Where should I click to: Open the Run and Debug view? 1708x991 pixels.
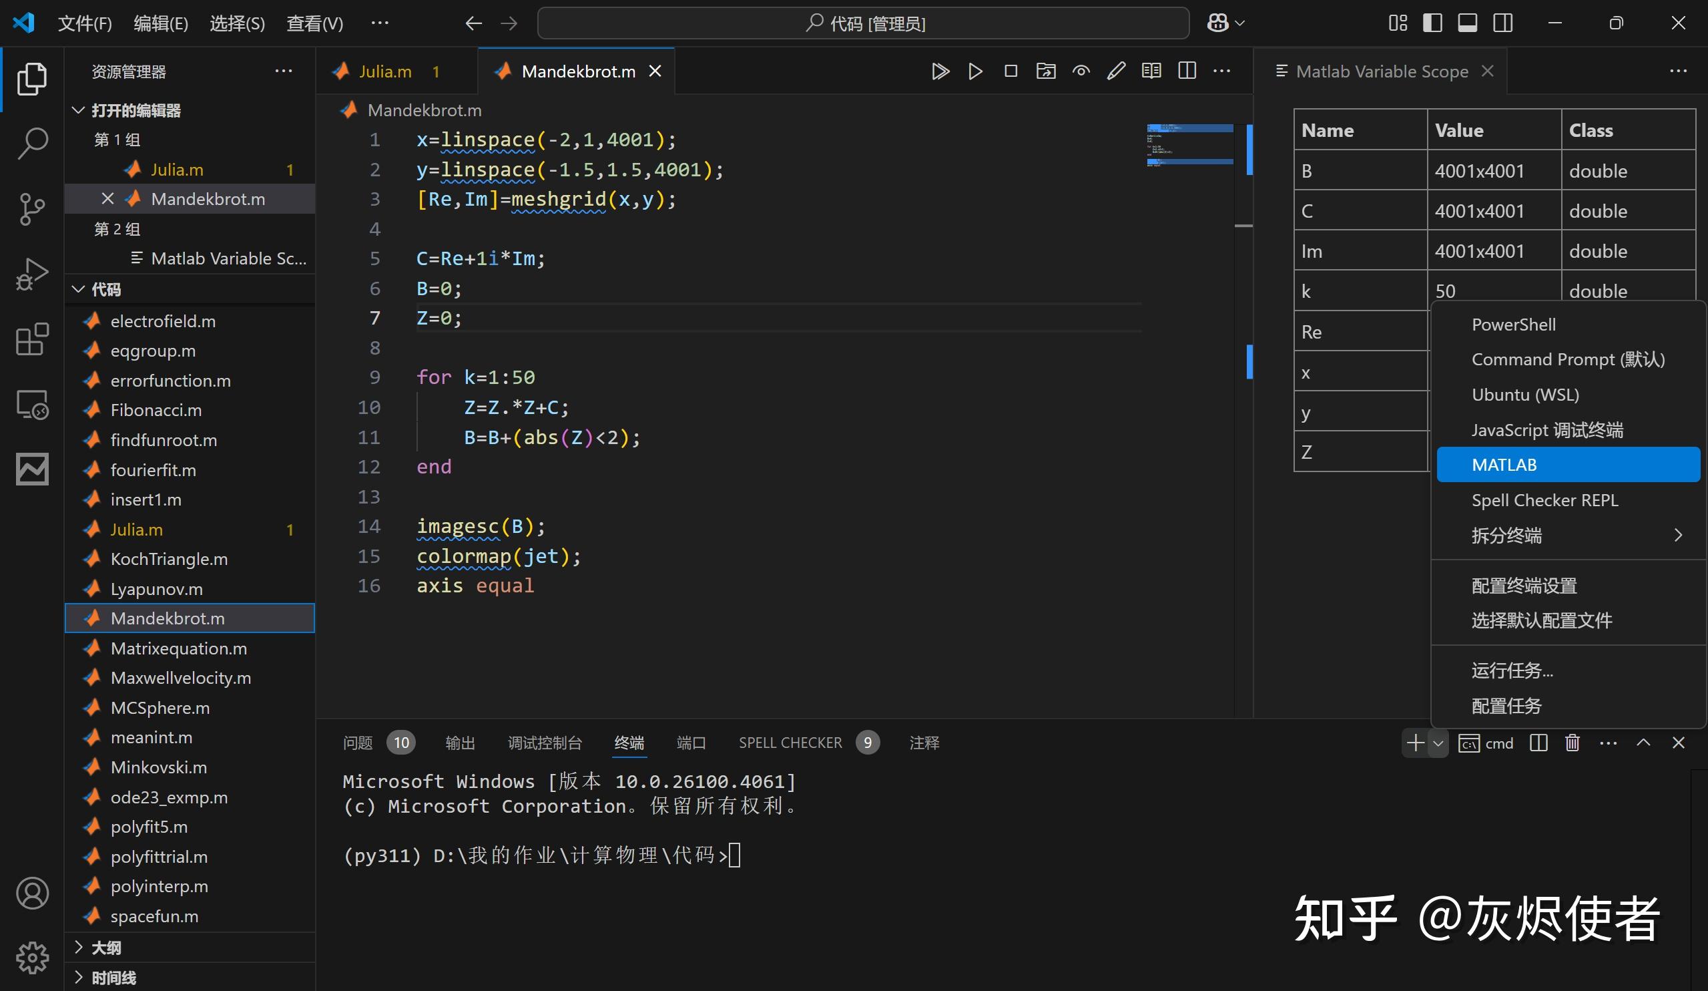pyautogui.click(x=31, y=273)
